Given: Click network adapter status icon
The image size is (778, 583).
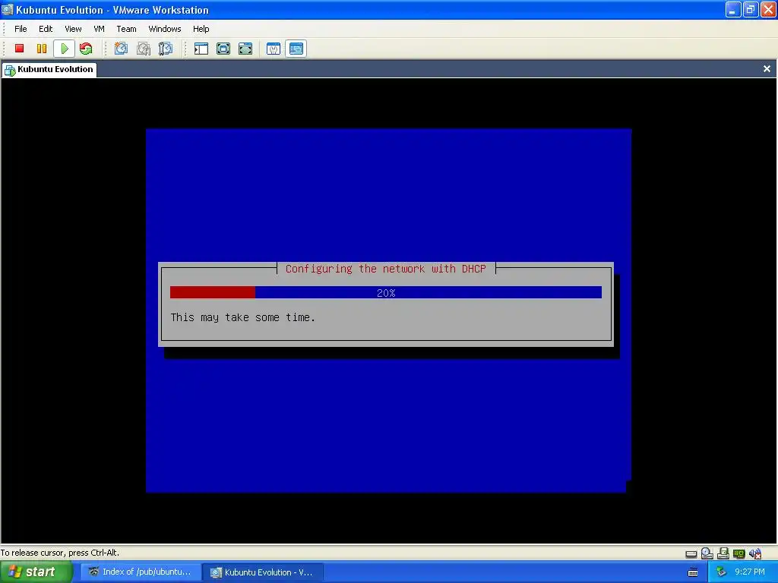Looking at the screenshot, I should [738, 553].
